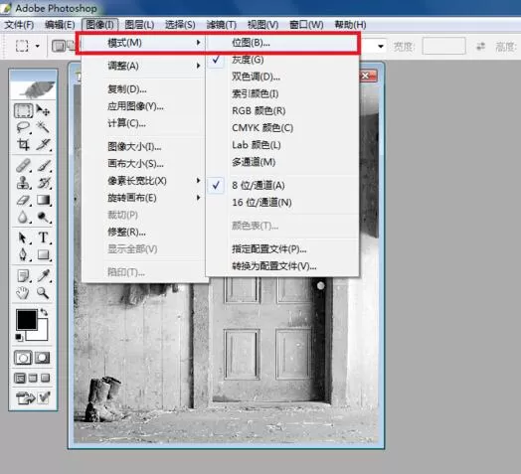Screen dimensions: 521x474
Task: Select the Crop tool
Action: point(23,144)
